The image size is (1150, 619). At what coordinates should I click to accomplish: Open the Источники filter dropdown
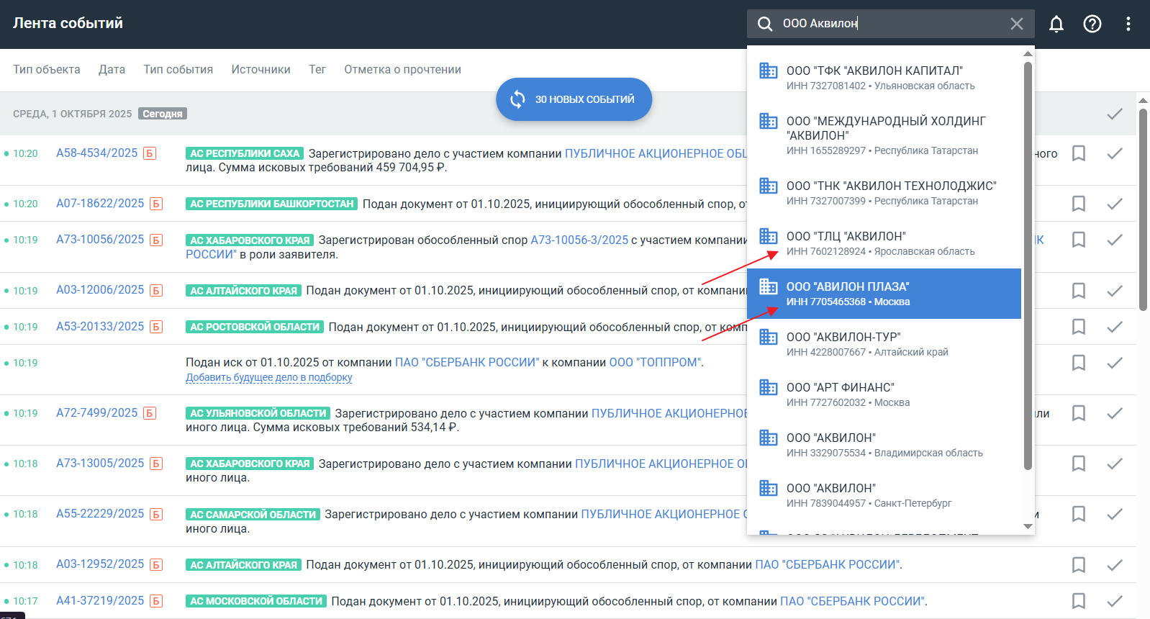[261, 70]
